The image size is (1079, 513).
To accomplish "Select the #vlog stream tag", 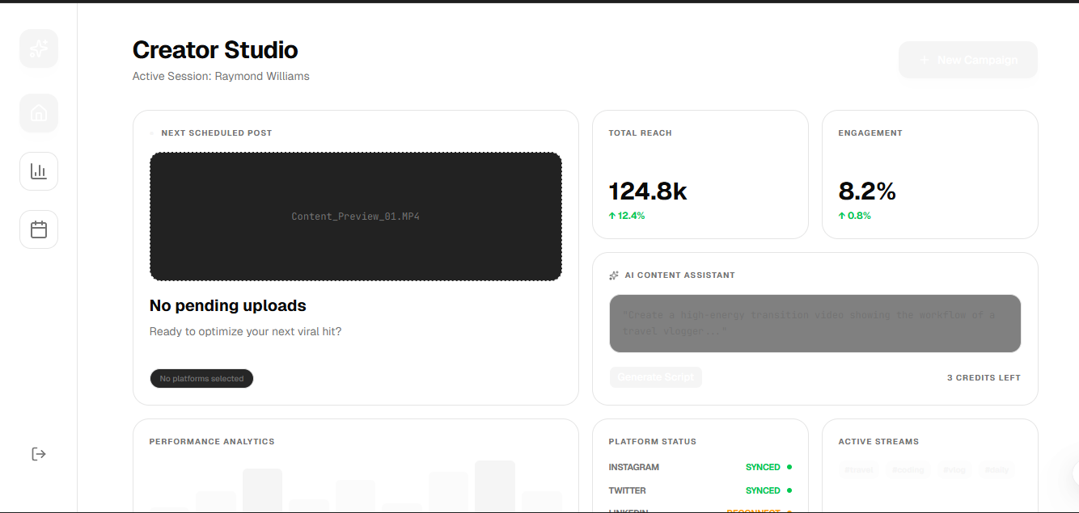I will tap(954, 469).
